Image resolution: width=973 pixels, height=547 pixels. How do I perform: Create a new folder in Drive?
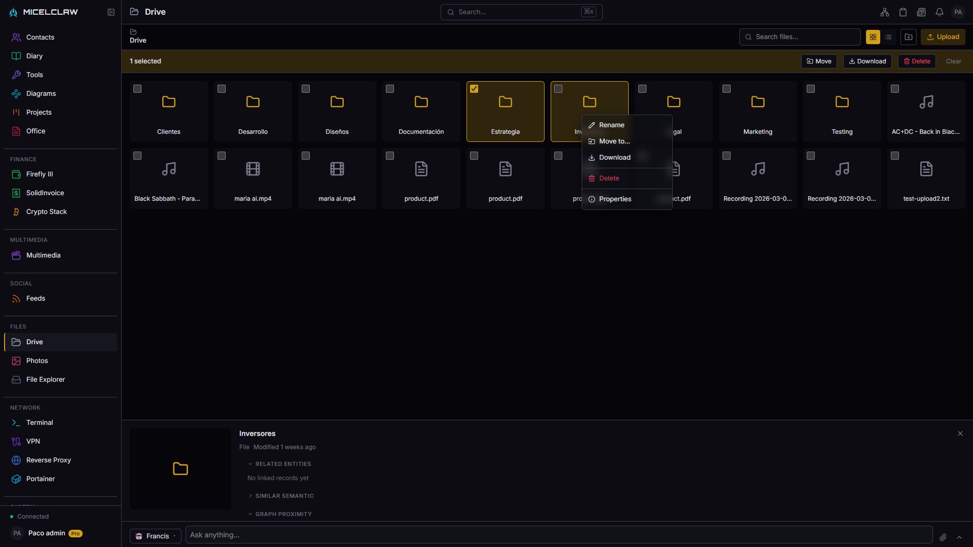tap(908, 37)
